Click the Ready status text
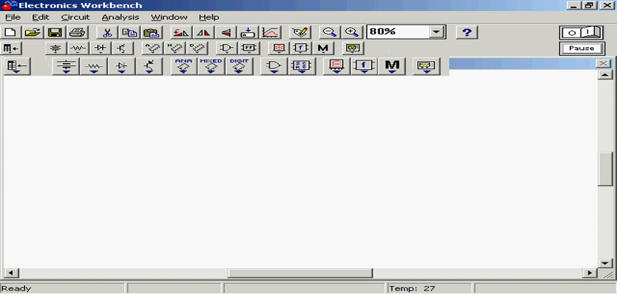 pyautogui.click(x=16, y=289)
